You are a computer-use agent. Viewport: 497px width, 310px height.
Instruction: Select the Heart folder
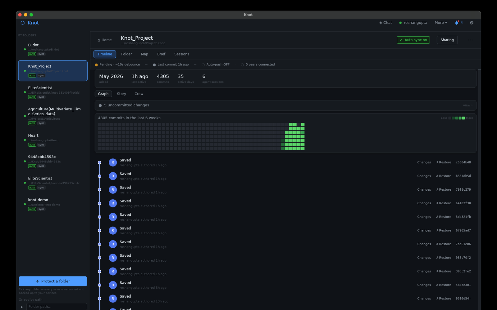click(53, 140)
